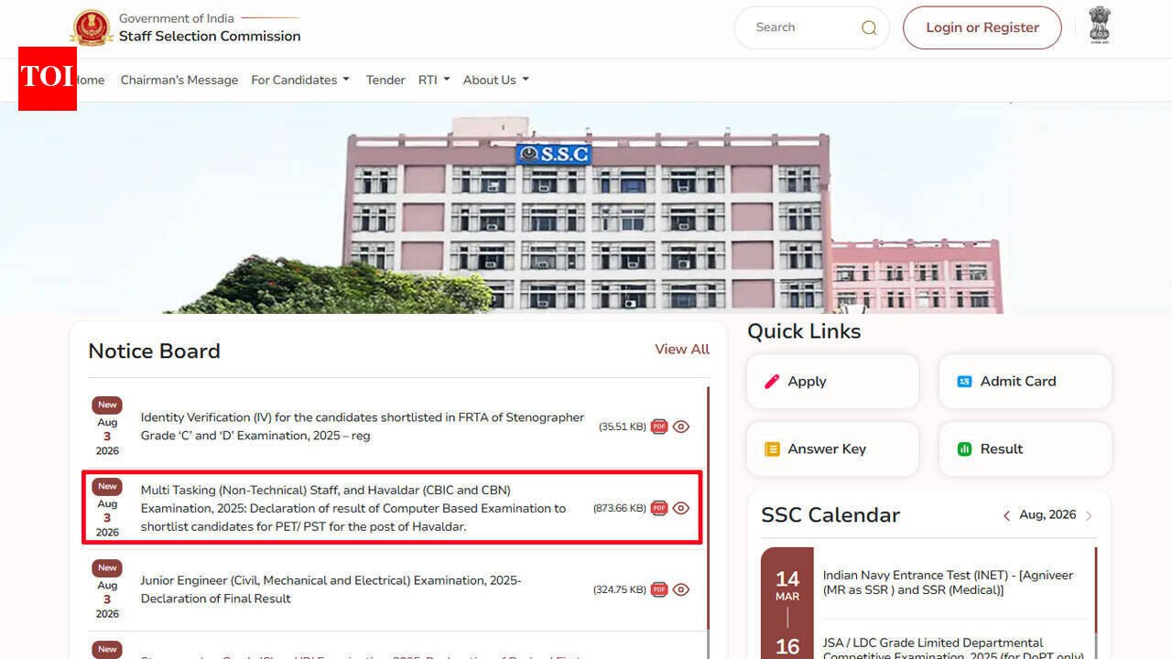Open the Admit Card quick link
Screen dimensions: 1172x659
tap(1025, 382)
